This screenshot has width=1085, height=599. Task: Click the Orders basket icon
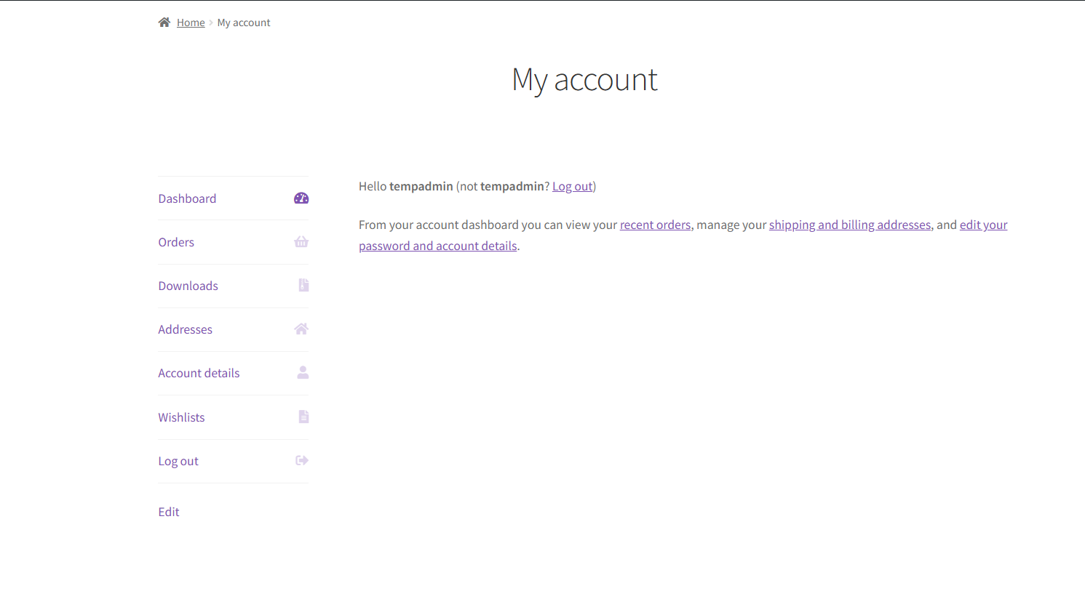(301, 242)
